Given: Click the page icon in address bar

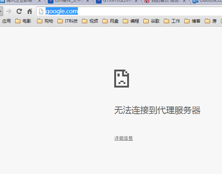Looking at the screenshot, I should coord(41,11).
